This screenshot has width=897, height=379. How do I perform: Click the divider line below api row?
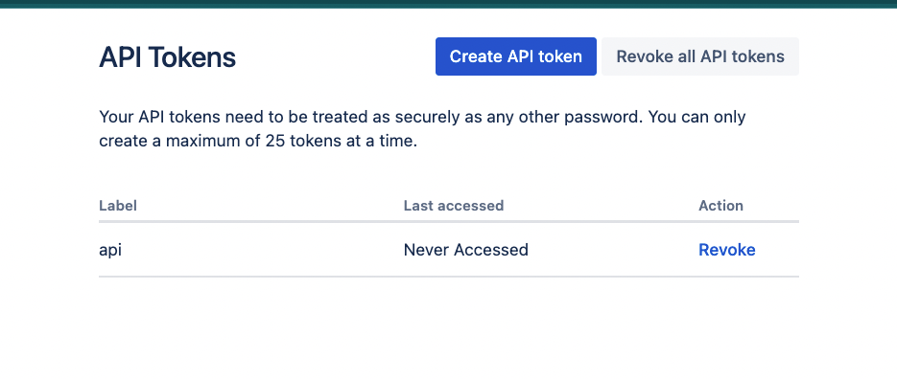pos(449,277)
